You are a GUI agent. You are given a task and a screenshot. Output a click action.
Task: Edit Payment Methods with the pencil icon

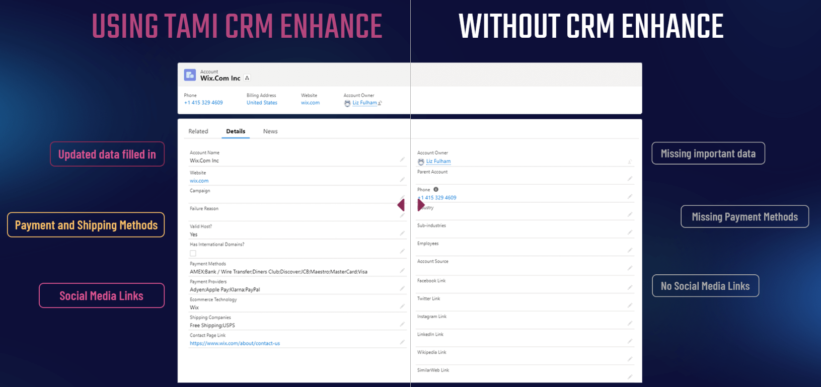402,271
